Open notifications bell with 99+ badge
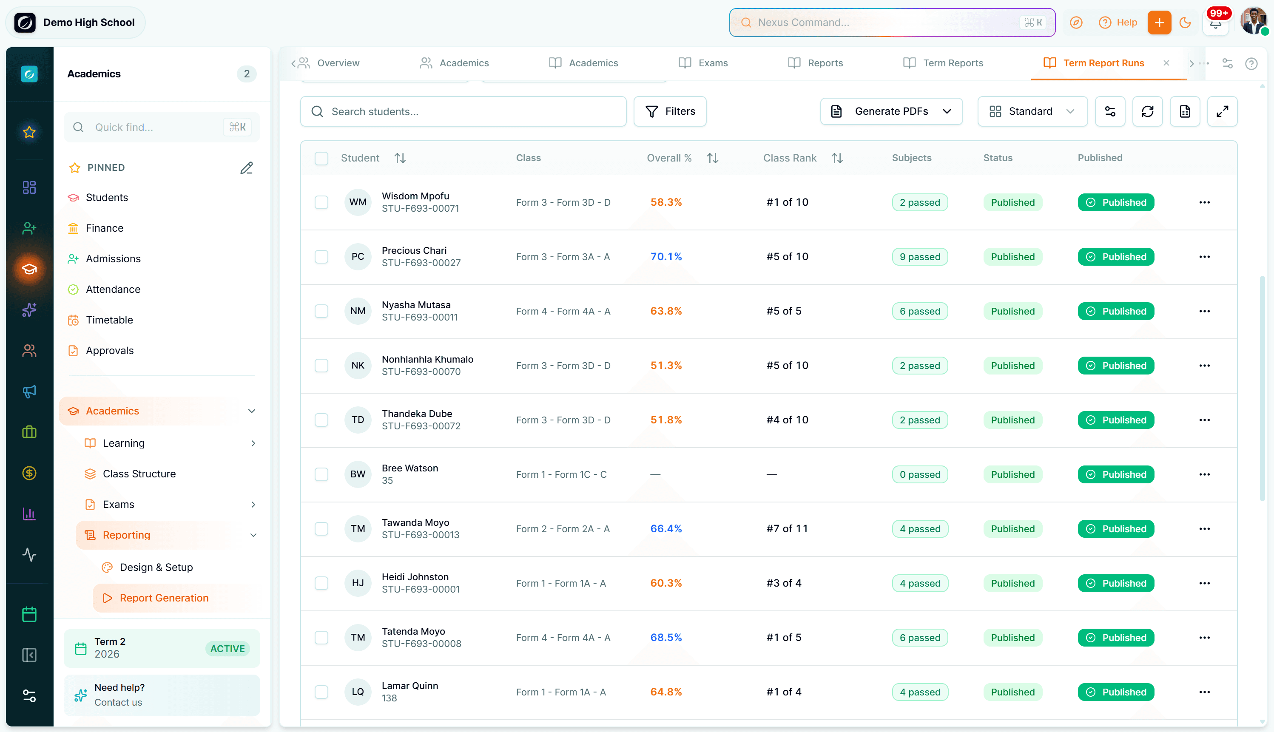Viewport: 1274px width, 732px height. 1216,23
